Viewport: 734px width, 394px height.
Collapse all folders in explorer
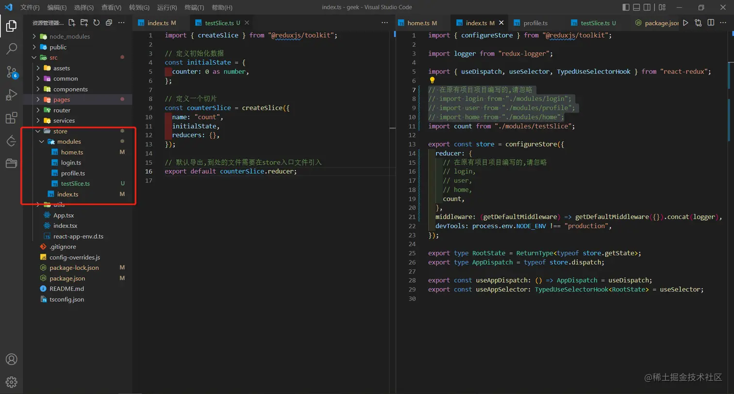(x=109, y=23)
